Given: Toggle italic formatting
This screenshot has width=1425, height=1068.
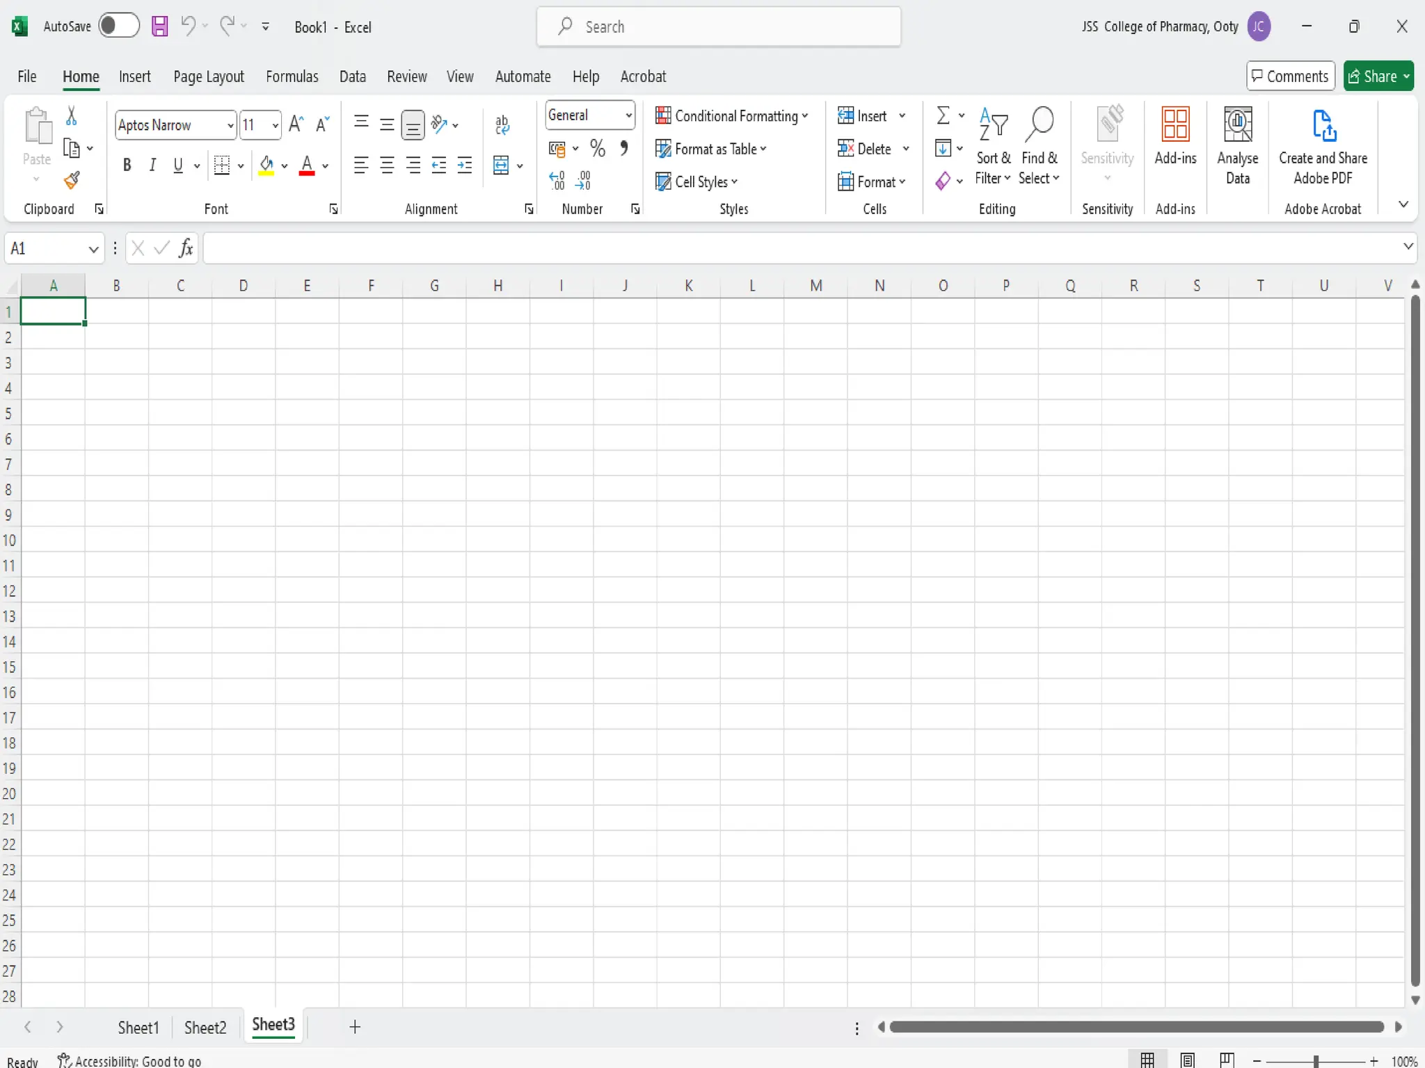Looking at the screenshot, I should (152, 165).
